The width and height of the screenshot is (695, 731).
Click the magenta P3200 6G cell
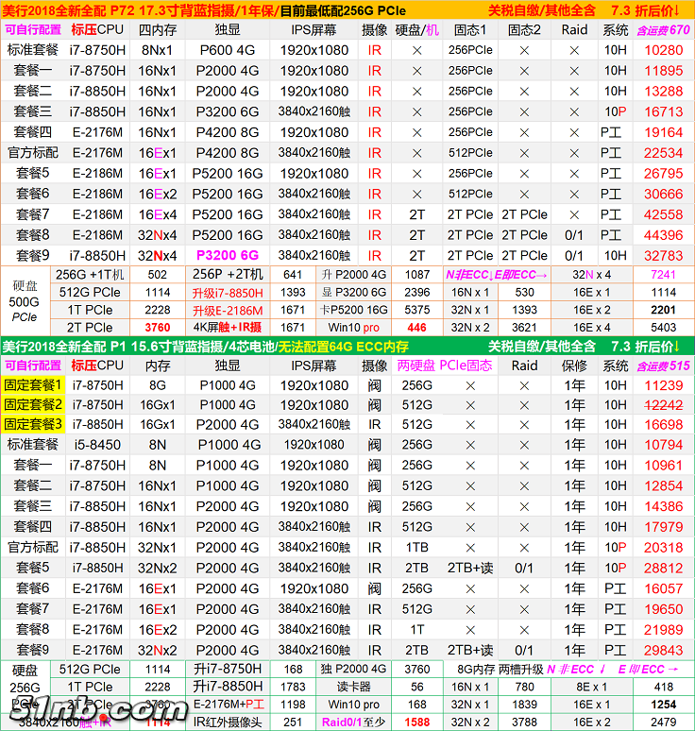click(x=227, y=256)
